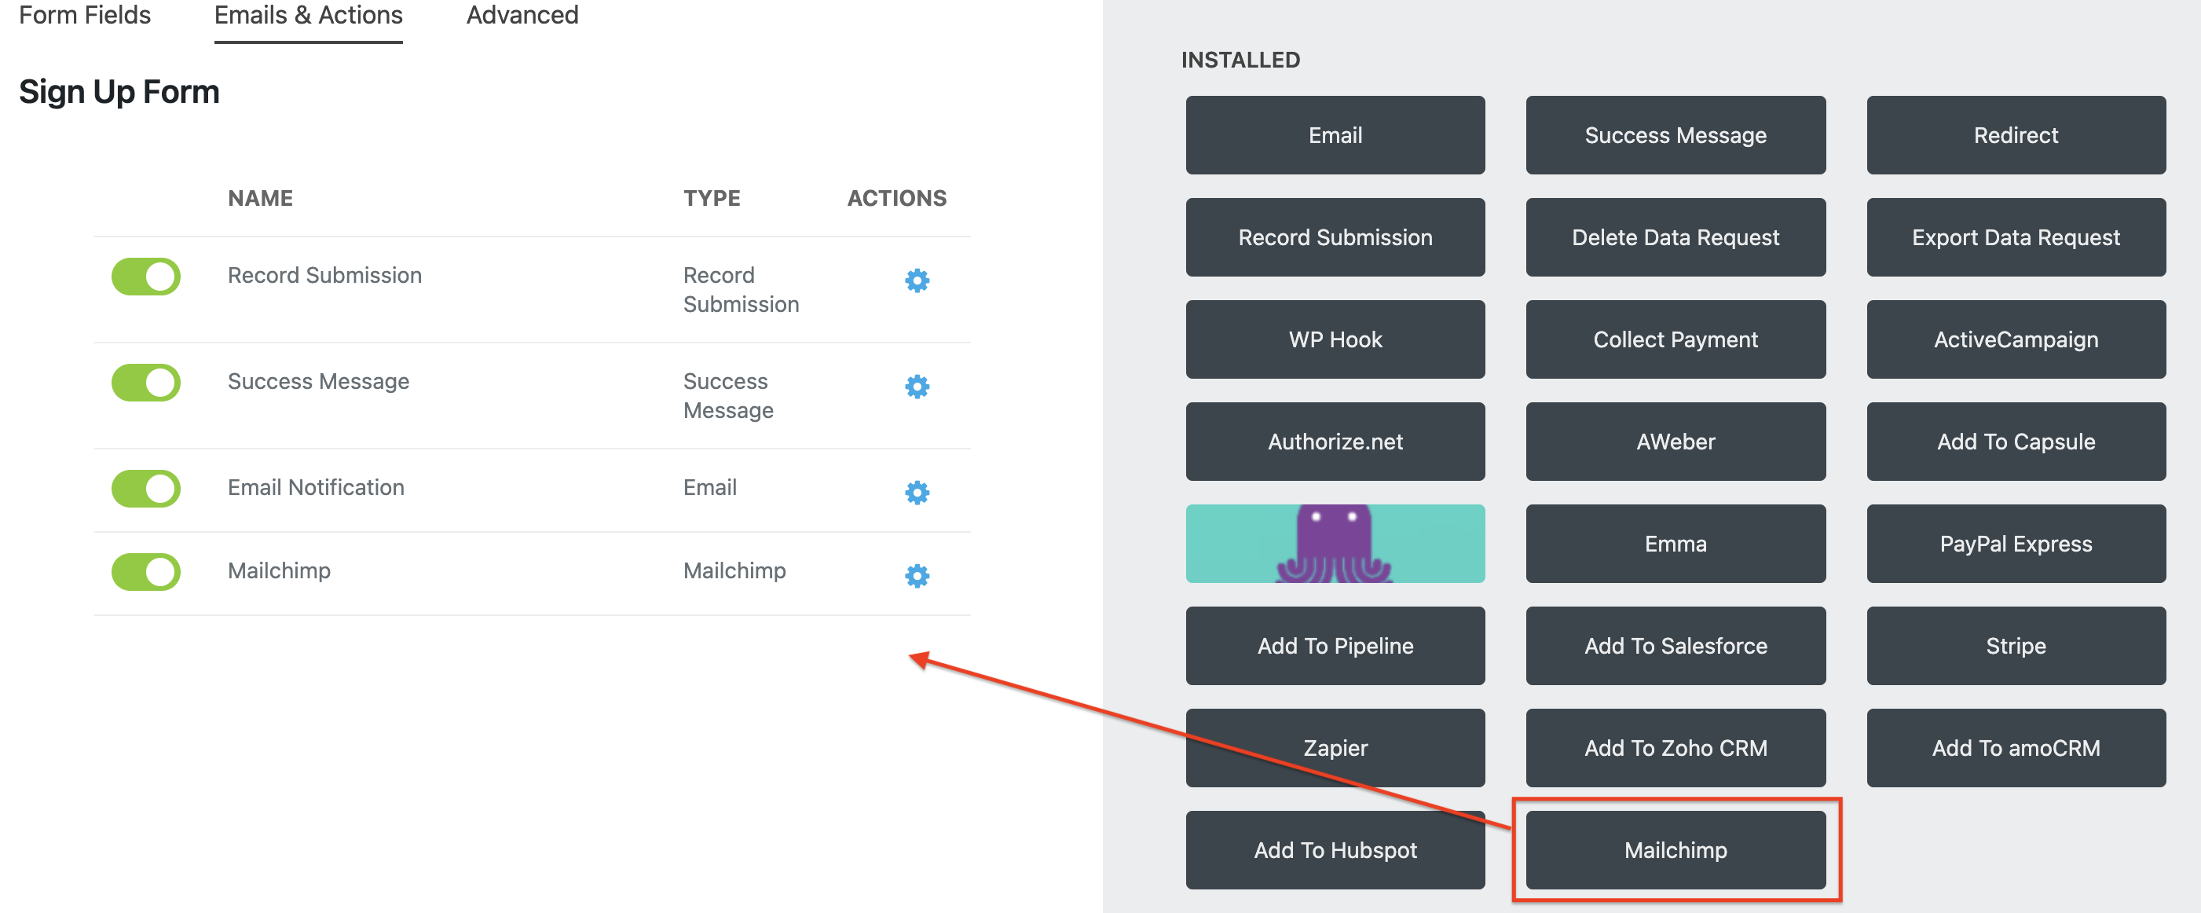Open settings for the Record Submission action
This screenshot has width=2201, height=913.
(915, 280)
